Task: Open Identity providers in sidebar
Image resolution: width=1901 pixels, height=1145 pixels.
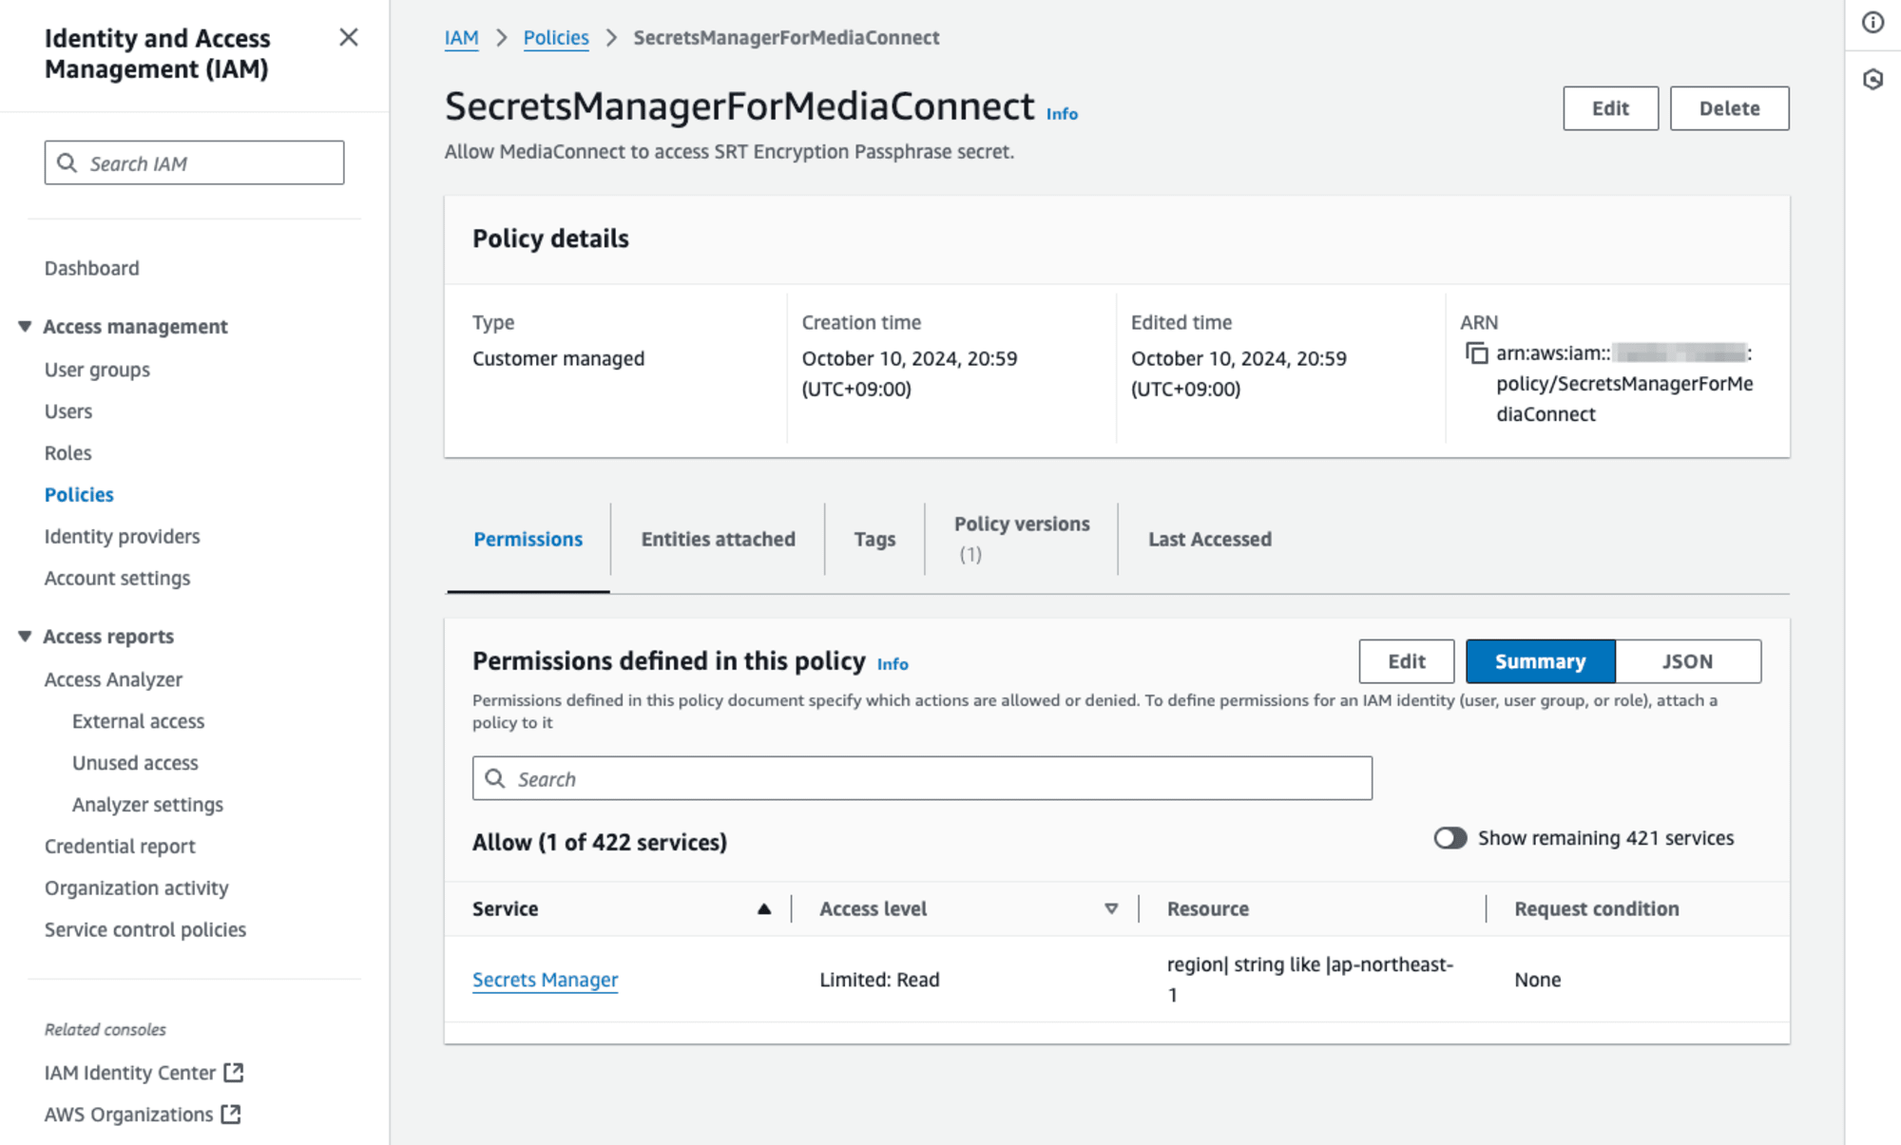Action: (x=122, y=536)
